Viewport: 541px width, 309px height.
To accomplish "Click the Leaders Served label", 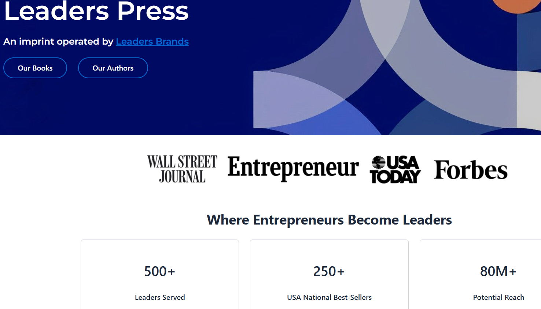I will point(160,297).
